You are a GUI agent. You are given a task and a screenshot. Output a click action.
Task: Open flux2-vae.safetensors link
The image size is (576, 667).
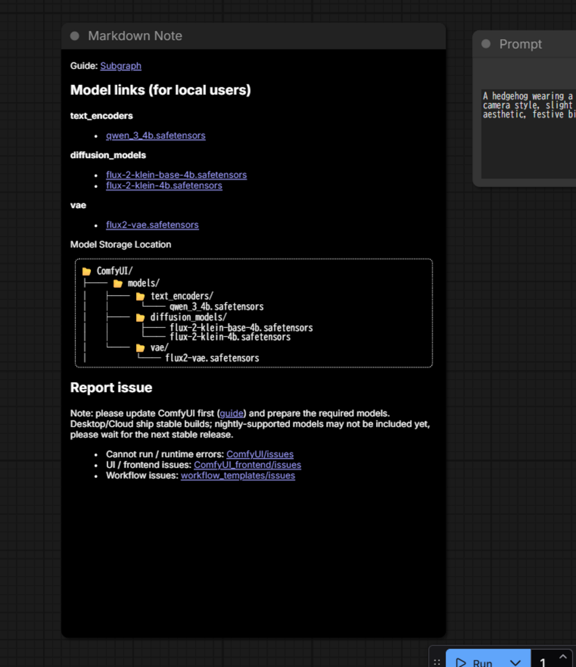(152, 225)
